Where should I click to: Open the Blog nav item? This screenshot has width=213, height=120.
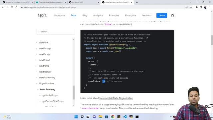point(85,16)
